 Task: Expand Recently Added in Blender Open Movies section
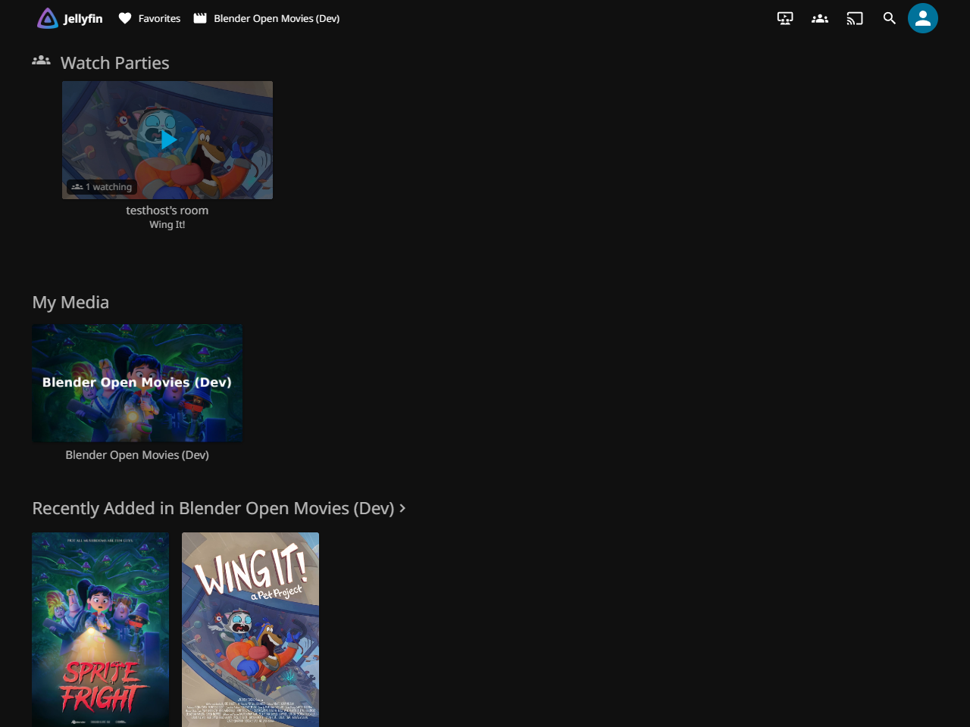point(219,508)
